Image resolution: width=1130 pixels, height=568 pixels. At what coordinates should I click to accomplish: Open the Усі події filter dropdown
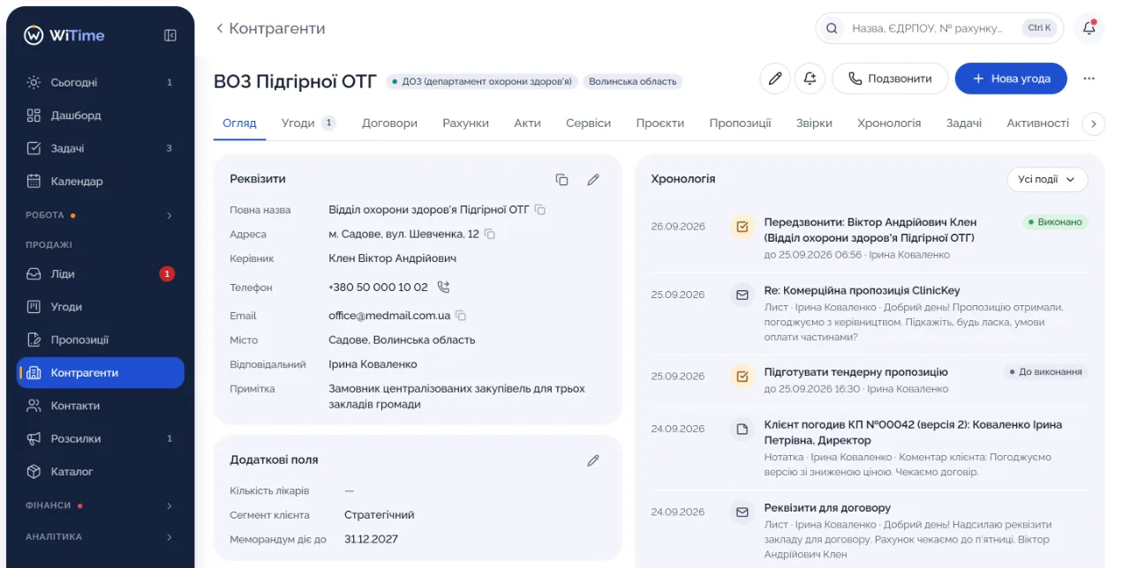1047,179
